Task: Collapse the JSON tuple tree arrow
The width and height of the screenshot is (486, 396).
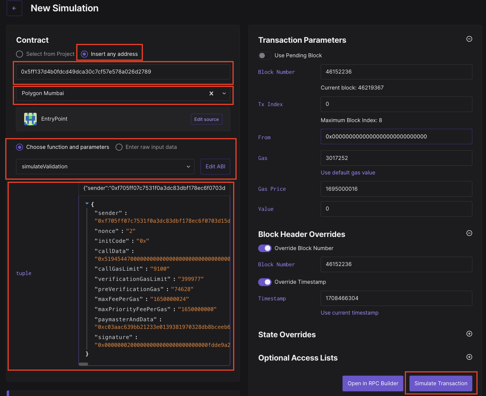Action: coord(87,204)
